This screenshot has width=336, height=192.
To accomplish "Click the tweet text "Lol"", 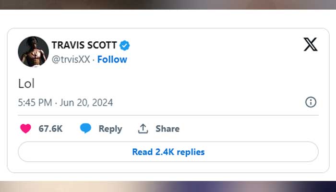I will tap(26, 84).
